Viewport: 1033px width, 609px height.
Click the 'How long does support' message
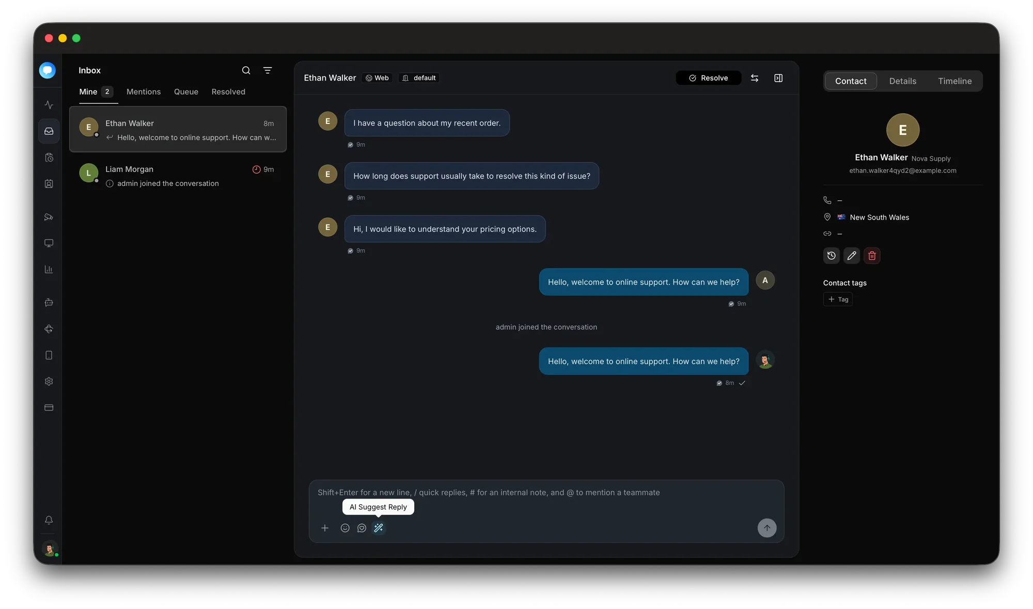click(472, 176)
